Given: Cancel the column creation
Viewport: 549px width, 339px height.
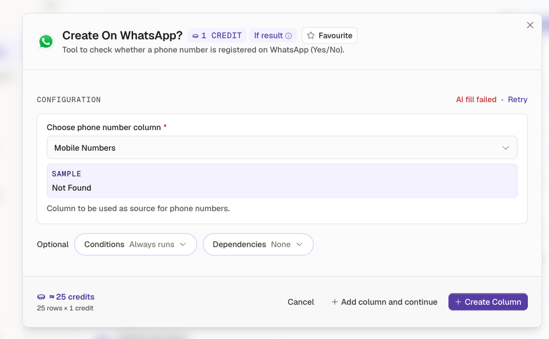Looking at the screenshot, I should pyautogui.click(x=300, y=302).
